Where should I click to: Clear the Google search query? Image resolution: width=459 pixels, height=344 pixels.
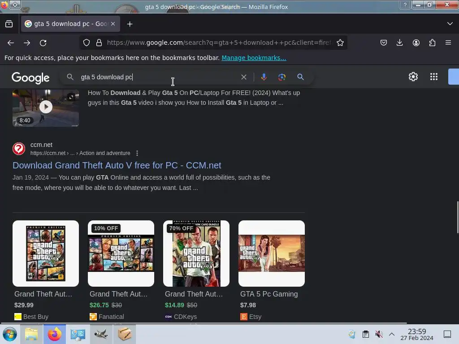pyautogui.click(x=243, y=77)
